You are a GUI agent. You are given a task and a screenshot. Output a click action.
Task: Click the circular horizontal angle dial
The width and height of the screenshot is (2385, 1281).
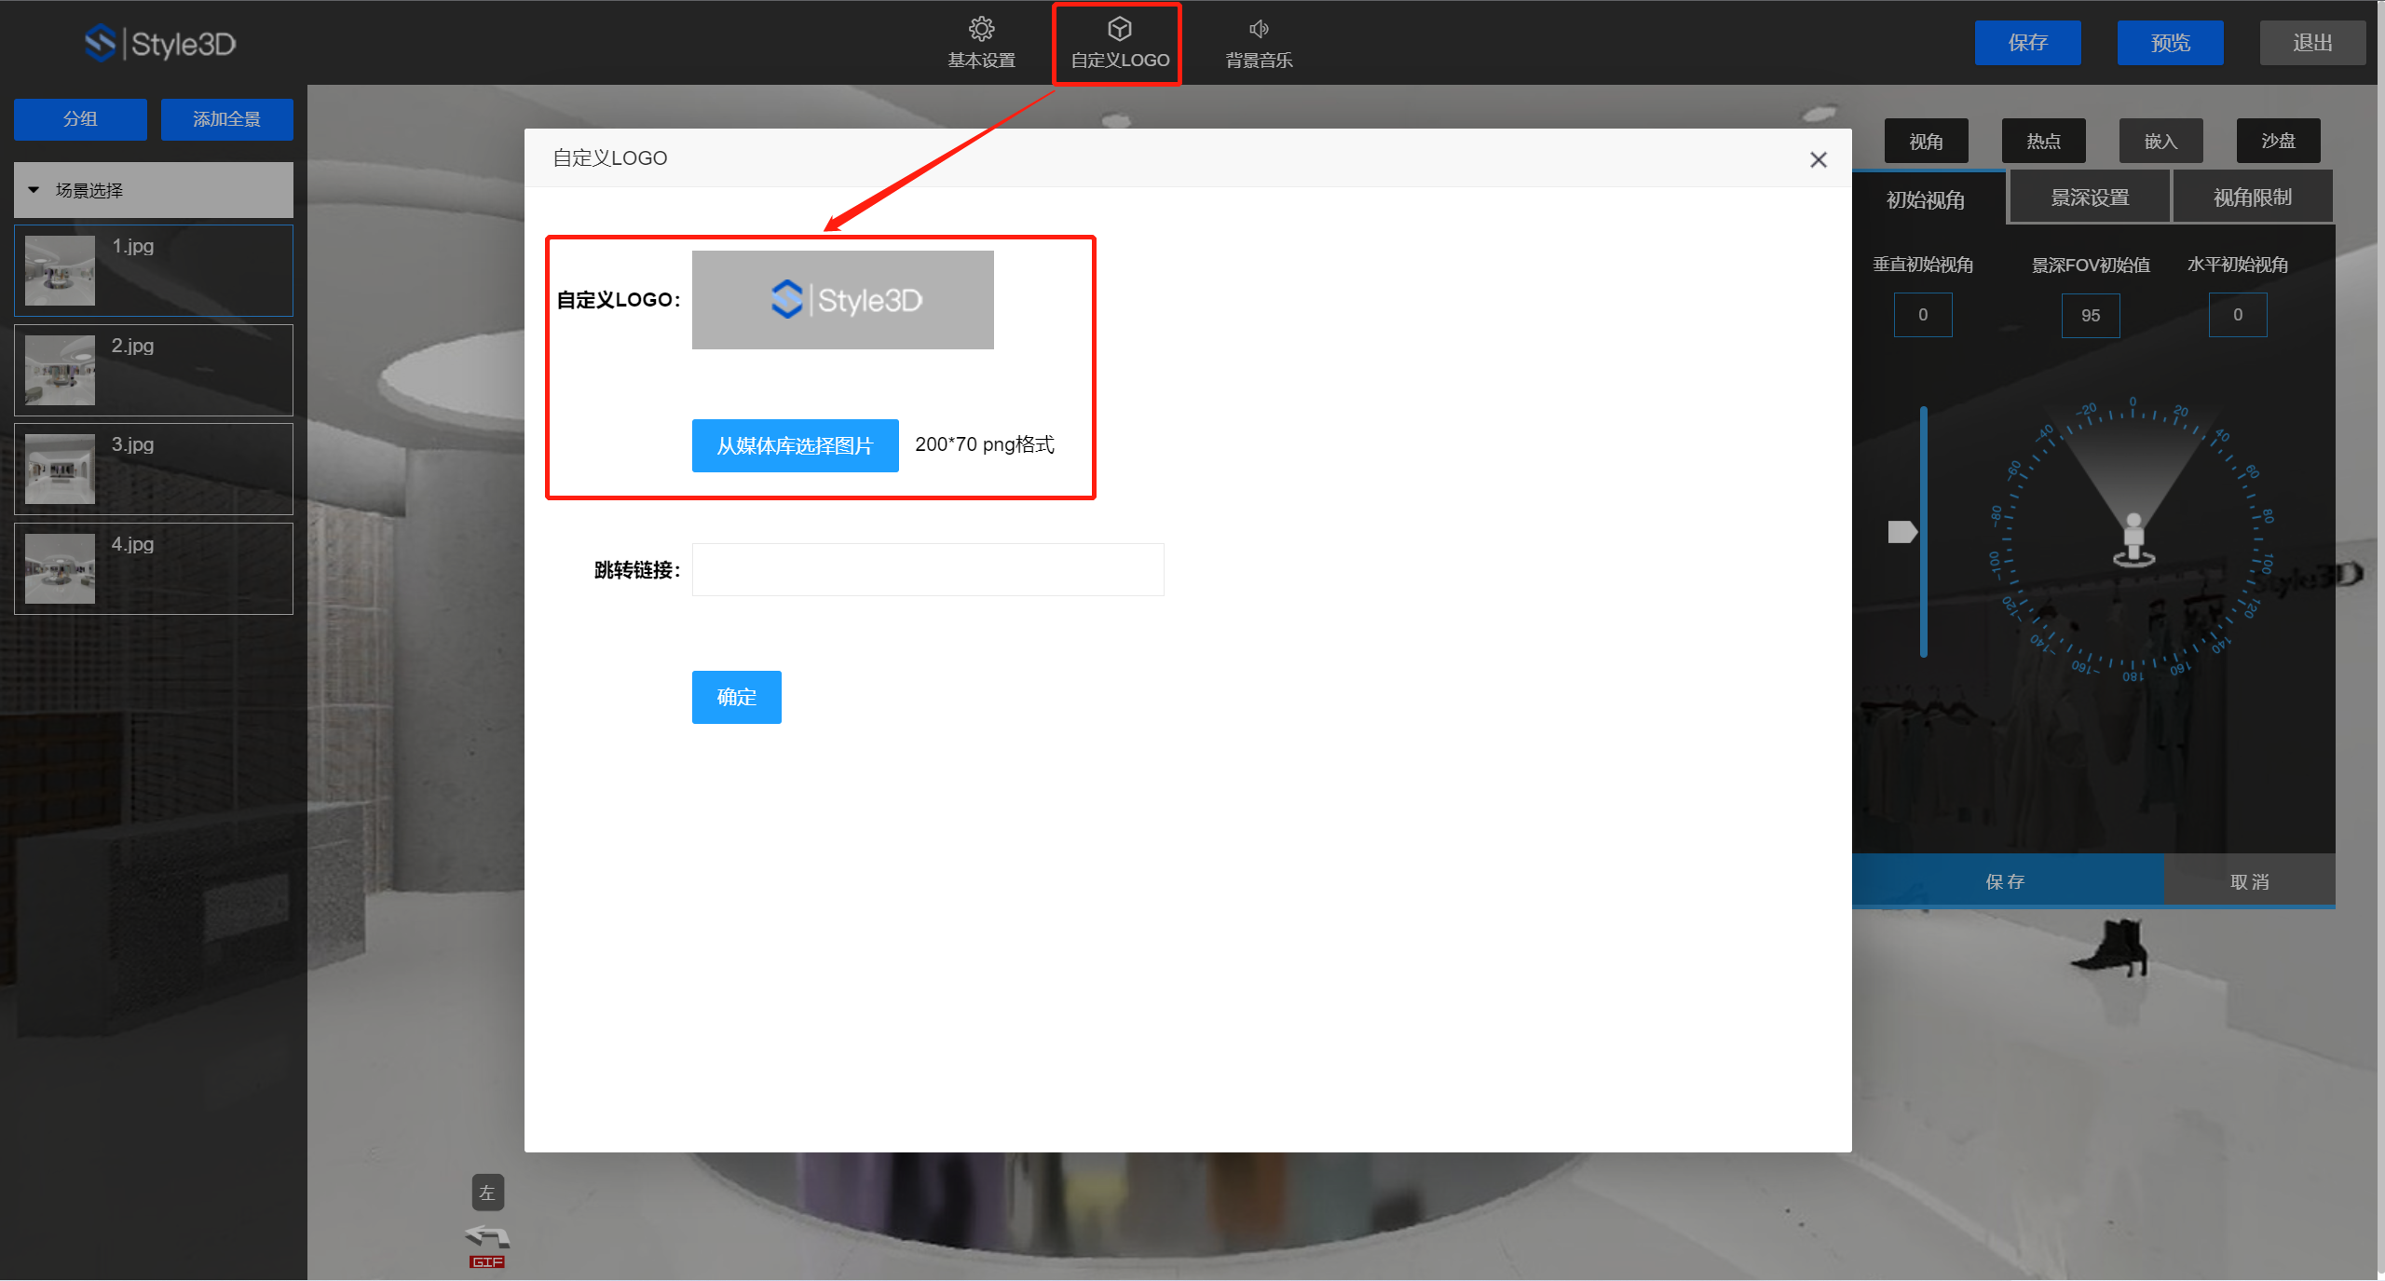[2133, 540]
